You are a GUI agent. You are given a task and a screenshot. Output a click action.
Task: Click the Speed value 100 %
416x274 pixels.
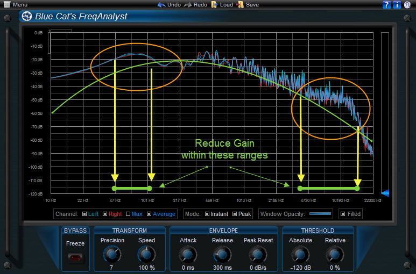pos(146,268)
